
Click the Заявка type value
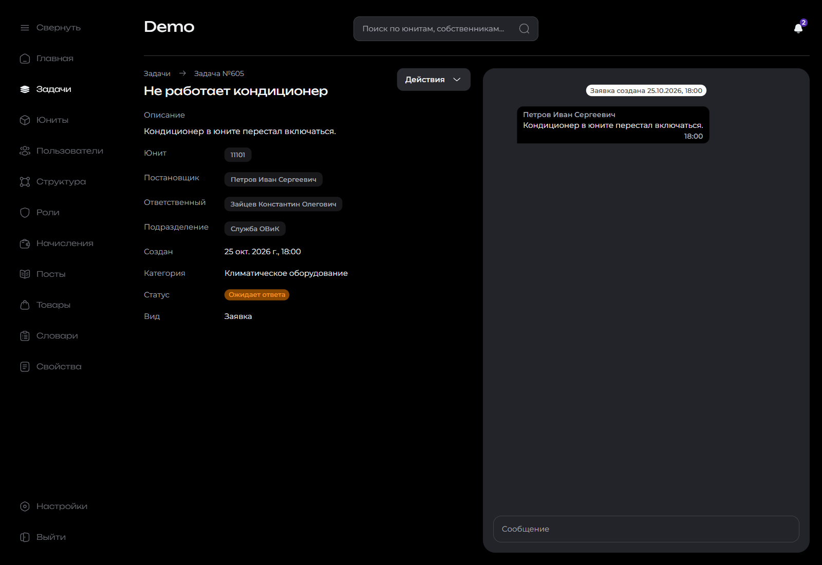(238, 316)
